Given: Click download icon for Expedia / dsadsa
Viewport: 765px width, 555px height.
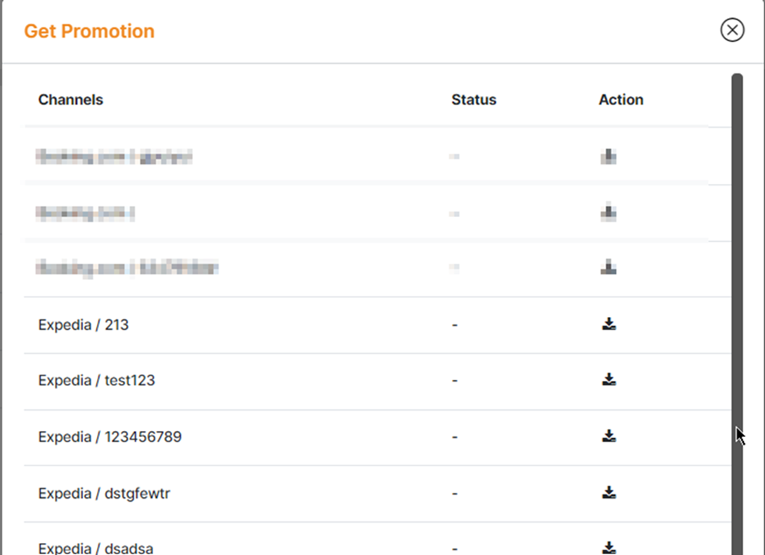Looking at the screenshot, I should [609, 547].
